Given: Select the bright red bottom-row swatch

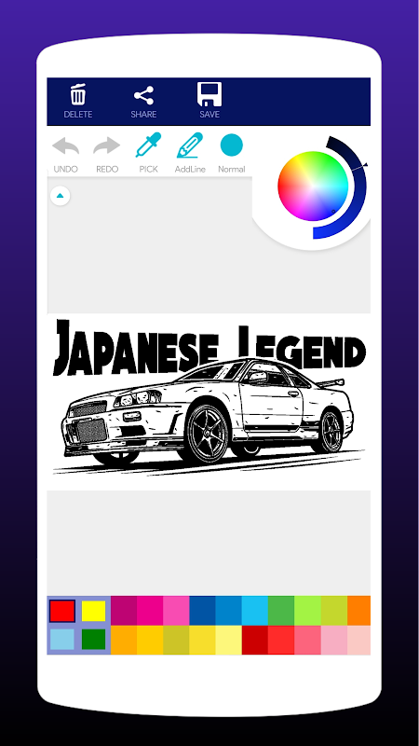Looking at the screenshot, I should 281,640.
